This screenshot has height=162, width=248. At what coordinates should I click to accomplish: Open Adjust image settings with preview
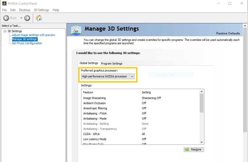click(x=34, y=35)
